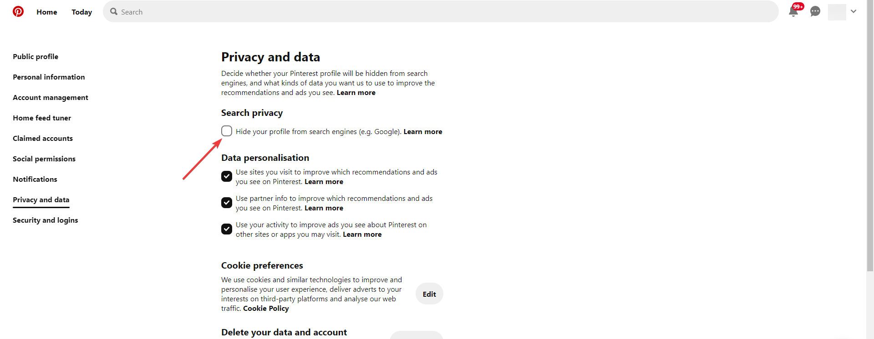Click Delete your data and account heading
The image size is (874, 339).
284,332
